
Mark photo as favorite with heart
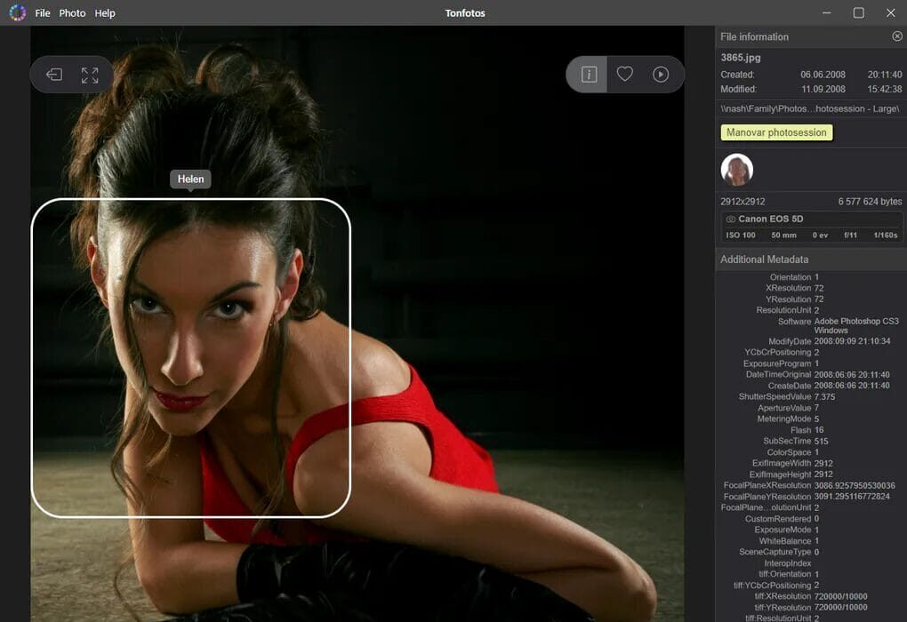point(625,75)
